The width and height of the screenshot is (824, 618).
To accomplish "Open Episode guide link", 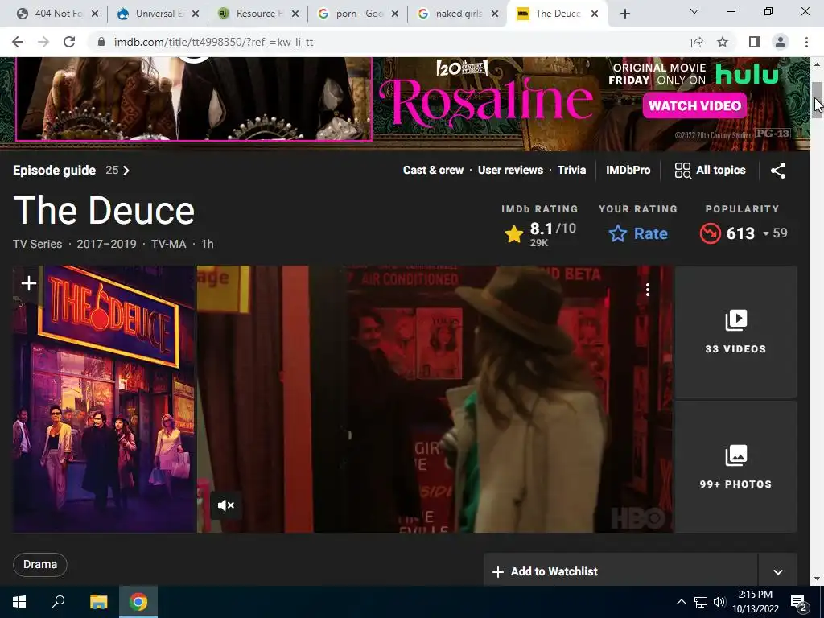I will click(54, 171).
